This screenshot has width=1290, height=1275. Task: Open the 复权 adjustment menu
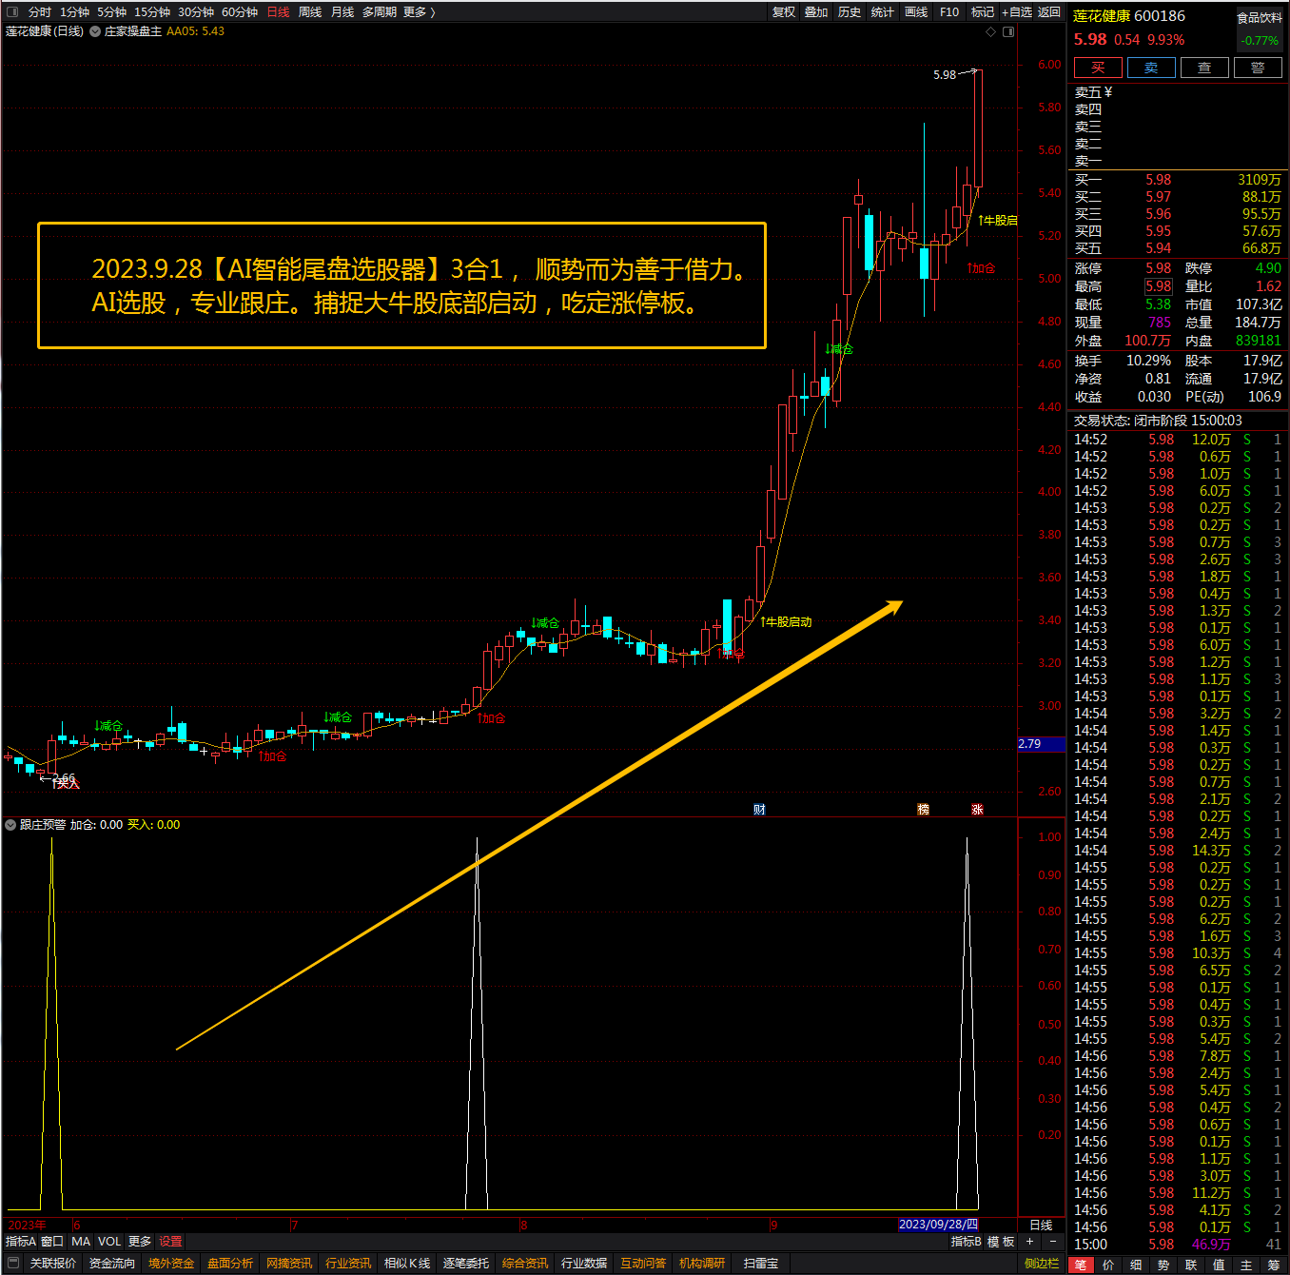click(x=784, y=12)
